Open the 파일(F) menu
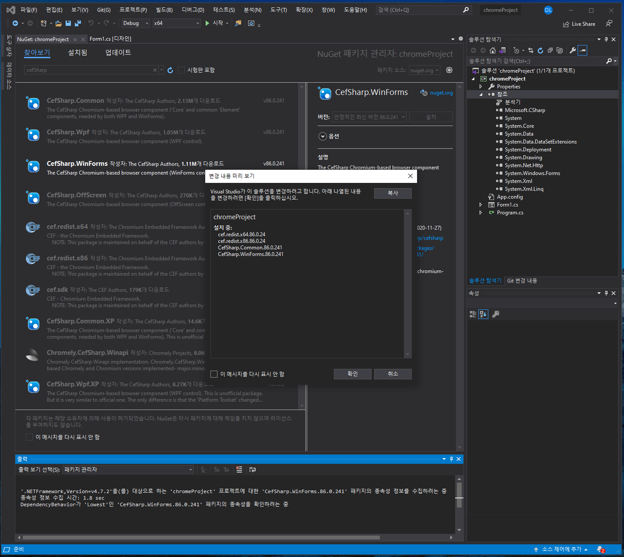This screenshot has height=557, width=624. 29,10
